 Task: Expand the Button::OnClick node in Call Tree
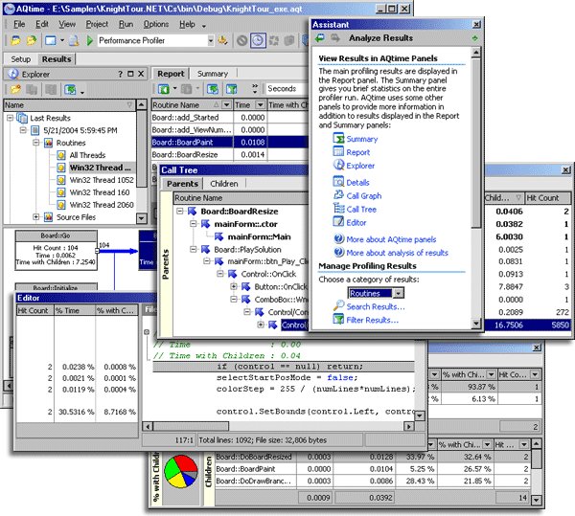[233, 286]
